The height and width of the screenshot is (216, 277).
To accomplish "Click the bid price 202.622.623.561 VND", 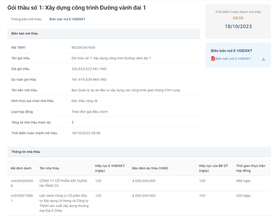I will coord(89,69).
